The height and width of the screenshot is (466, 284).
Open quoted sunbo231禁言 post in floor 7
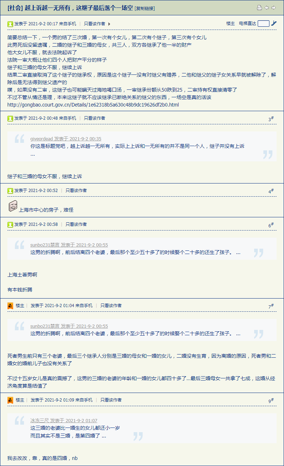tap(69, 326)
